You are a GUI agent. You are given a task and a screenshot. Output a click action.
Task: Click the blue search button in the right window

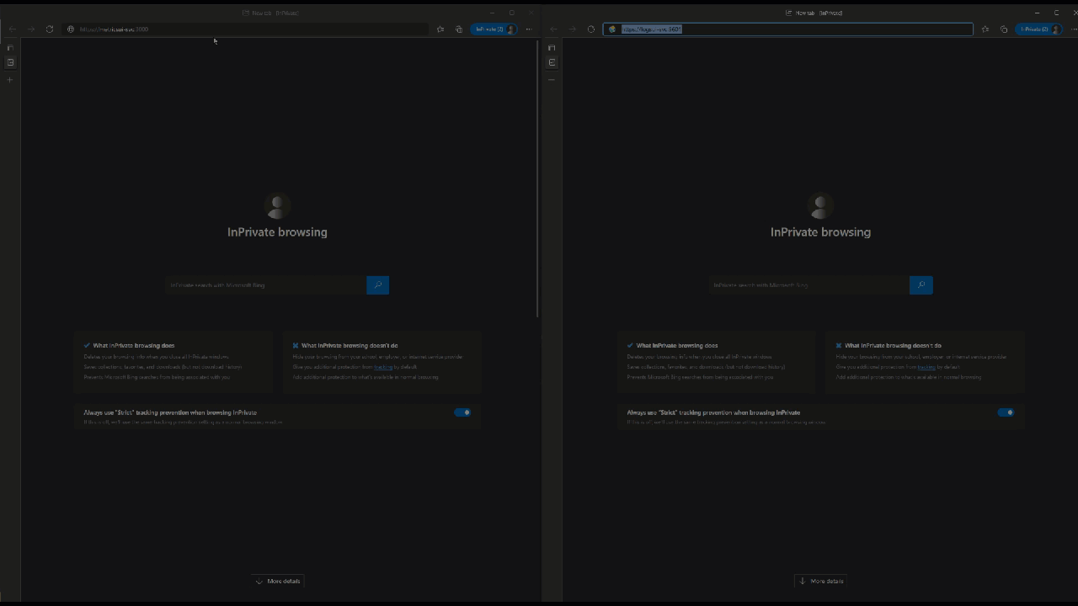click(921, 285)
